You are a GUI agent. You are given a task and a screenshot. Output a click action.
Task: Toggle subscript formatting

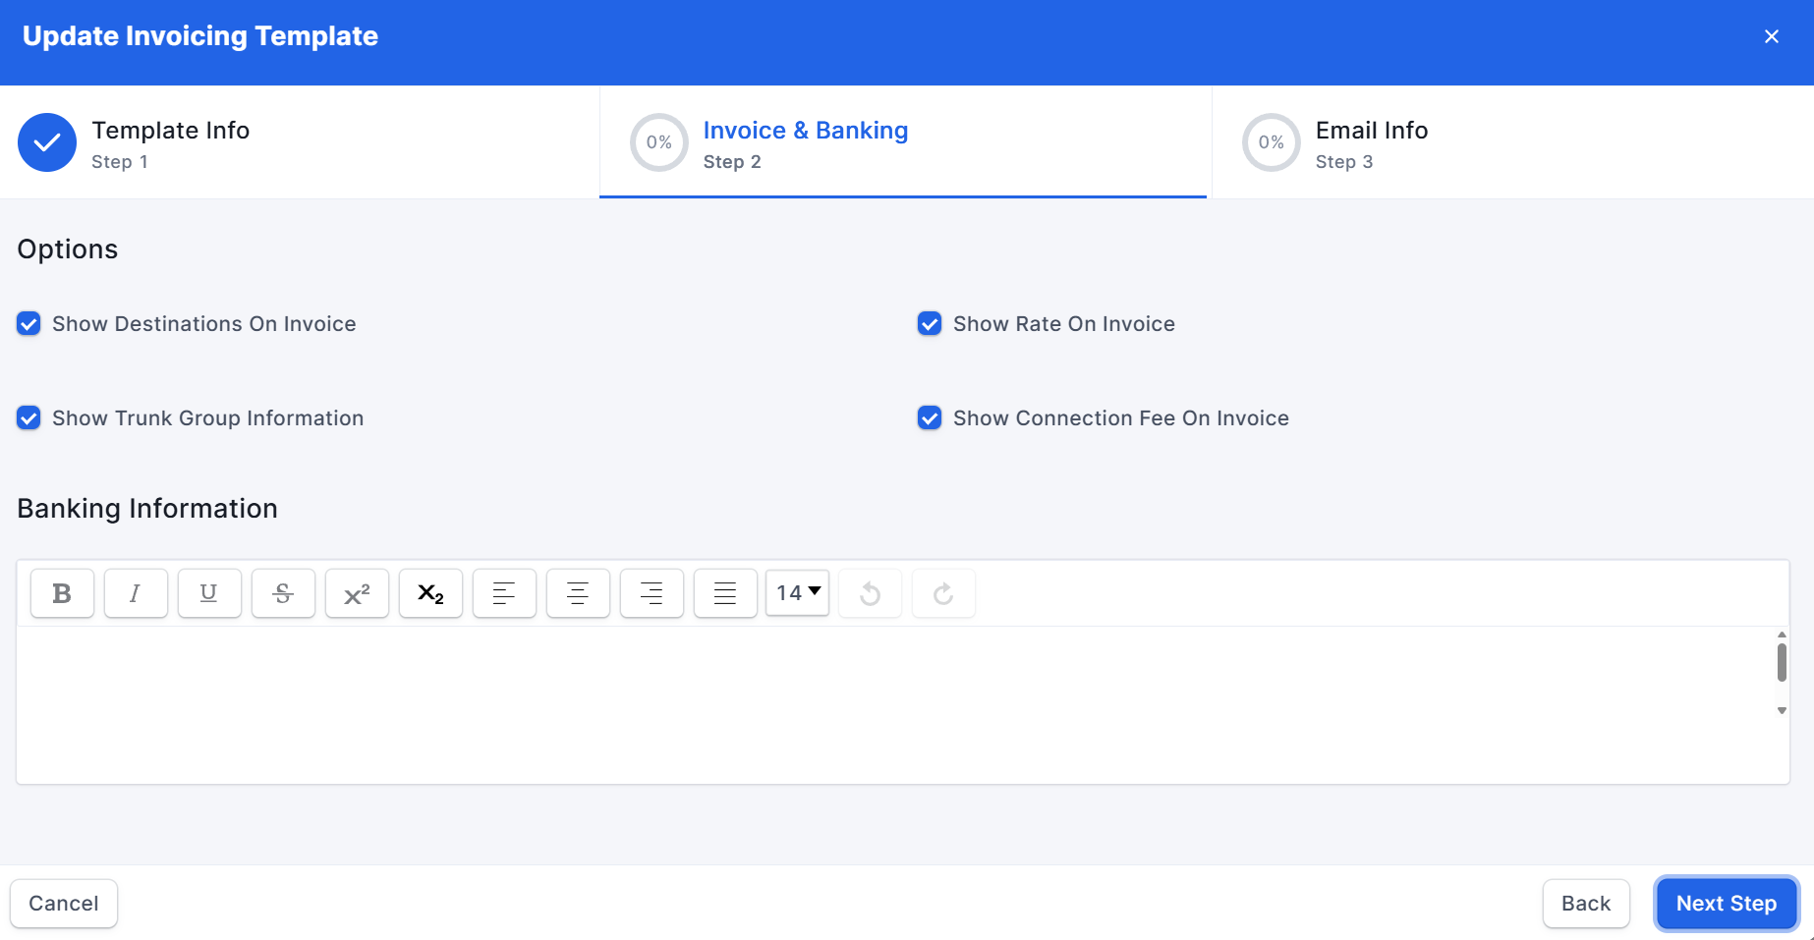point(430,593)
